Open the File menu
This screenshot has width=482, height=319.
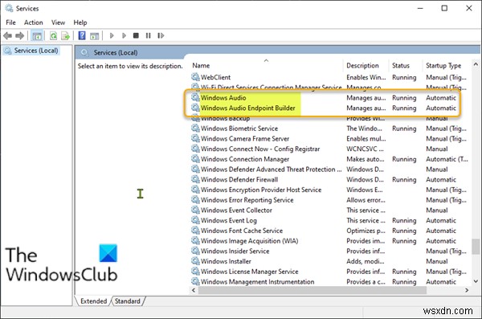click(10, 22)
